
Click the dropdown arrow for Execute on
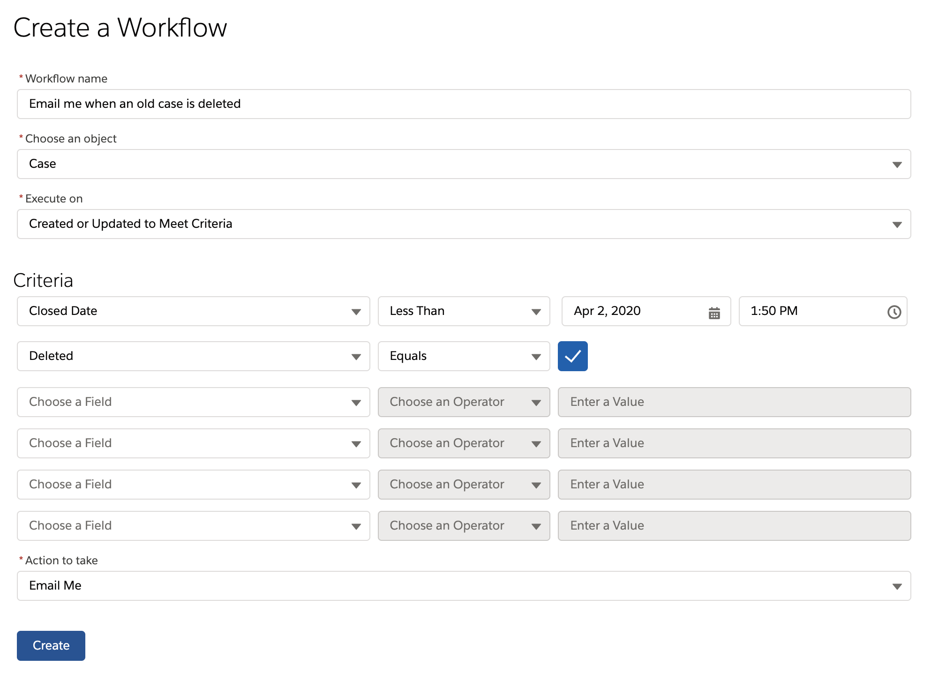pyautogui.click(x=898, y=223)
